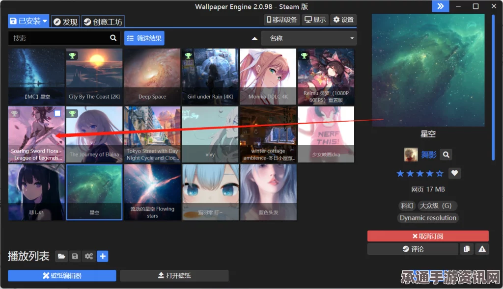Click the 播放列表 heading
The height and width of the screenshot is (289, 503).
coord(28,256)
